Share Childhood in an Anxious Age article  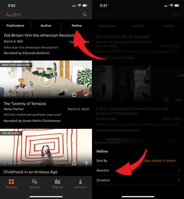[x=74, y=163]
